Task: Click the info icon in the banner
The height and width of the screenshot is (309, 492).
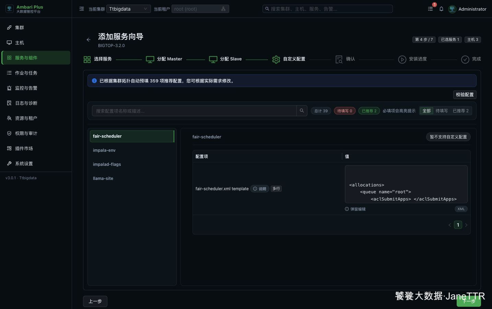Action: (94, 81)
